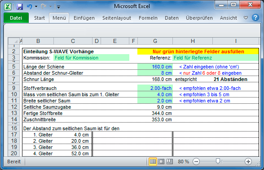
Task: Zoom out with the minus button
Action: pos(196,161)
